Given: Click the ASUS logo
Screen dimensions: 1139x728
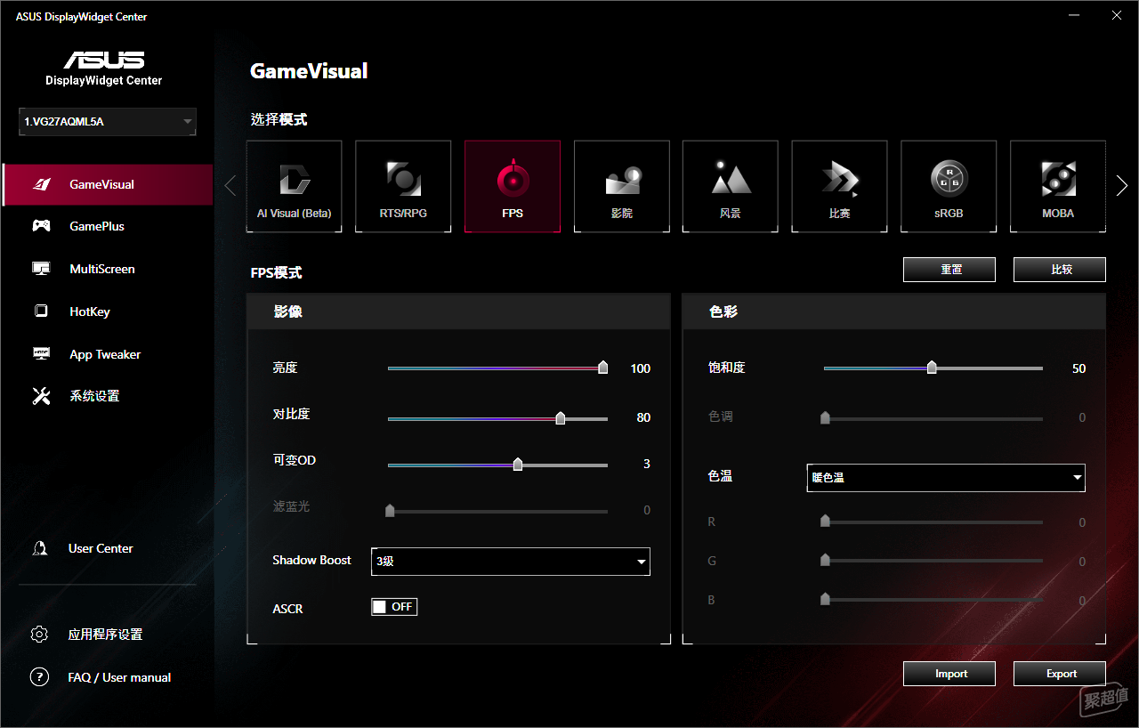Looking at the screenshot, I should [x=104, y=60].
